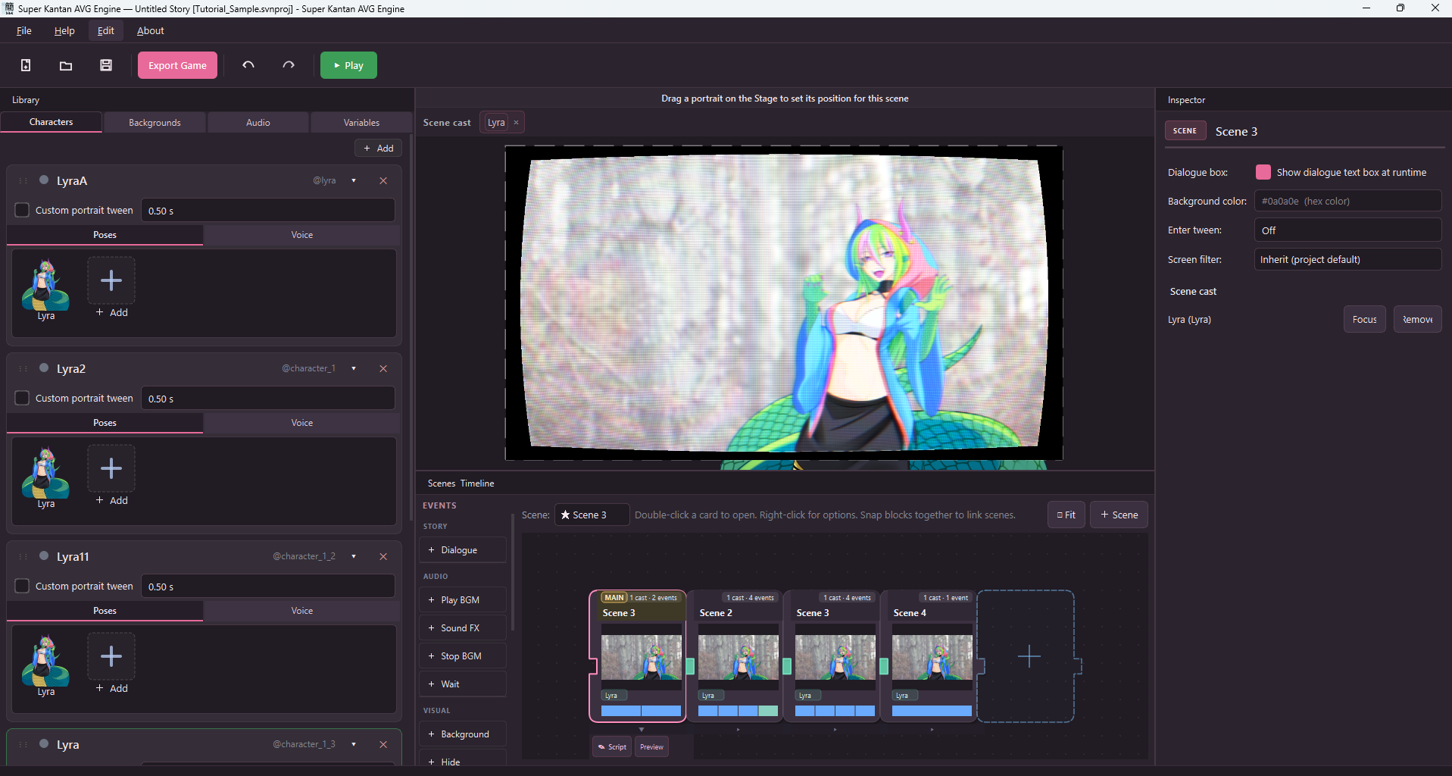Open the Voice tab for LyraA
The width and height of the screenshot is (1452, 776).
click(x=302, y=235)
